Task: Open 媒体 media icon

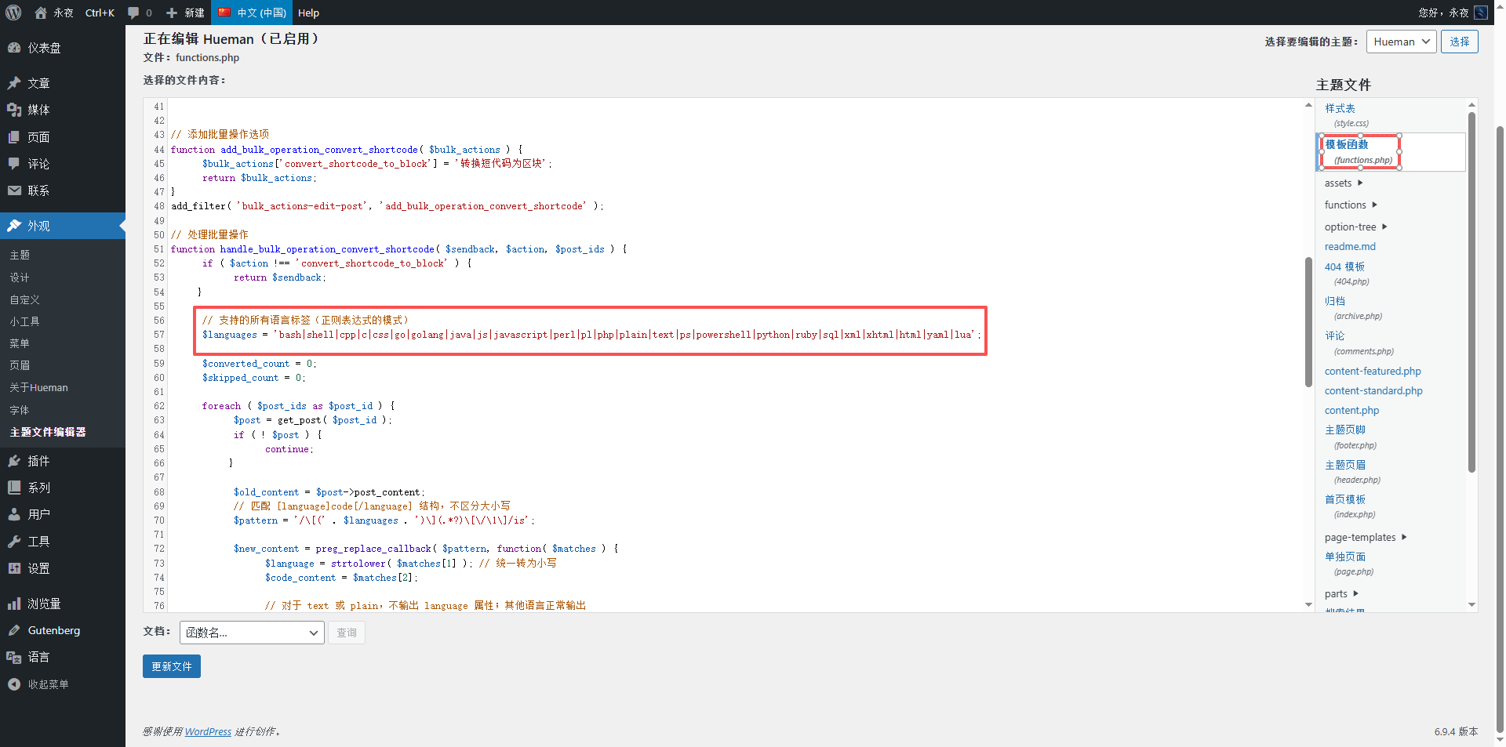Action: 14,110
